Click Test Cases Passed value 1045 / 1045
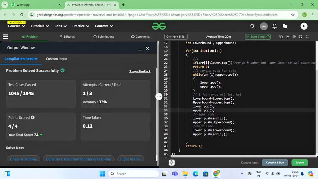 (x=21, y=93)
